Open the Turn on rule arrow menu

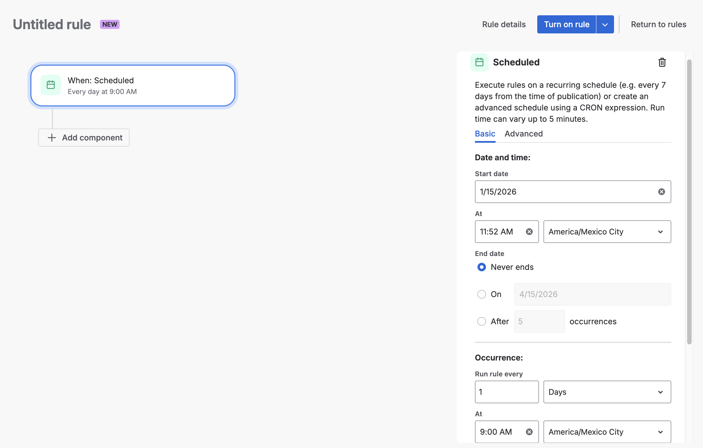(x=605, y=25)
